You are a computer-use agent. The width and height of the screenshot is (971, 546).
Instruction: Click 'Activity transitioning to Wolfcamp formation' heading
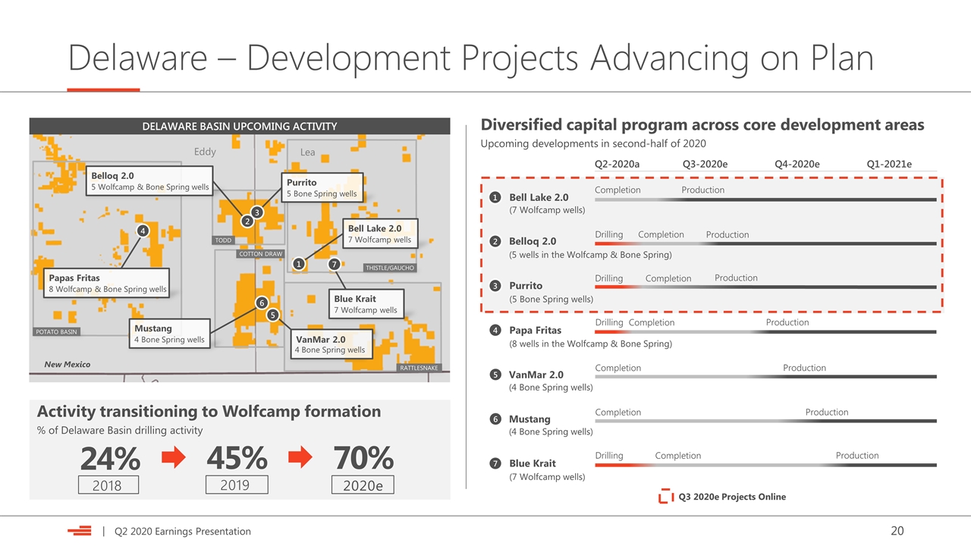click(x=209, y=411)
